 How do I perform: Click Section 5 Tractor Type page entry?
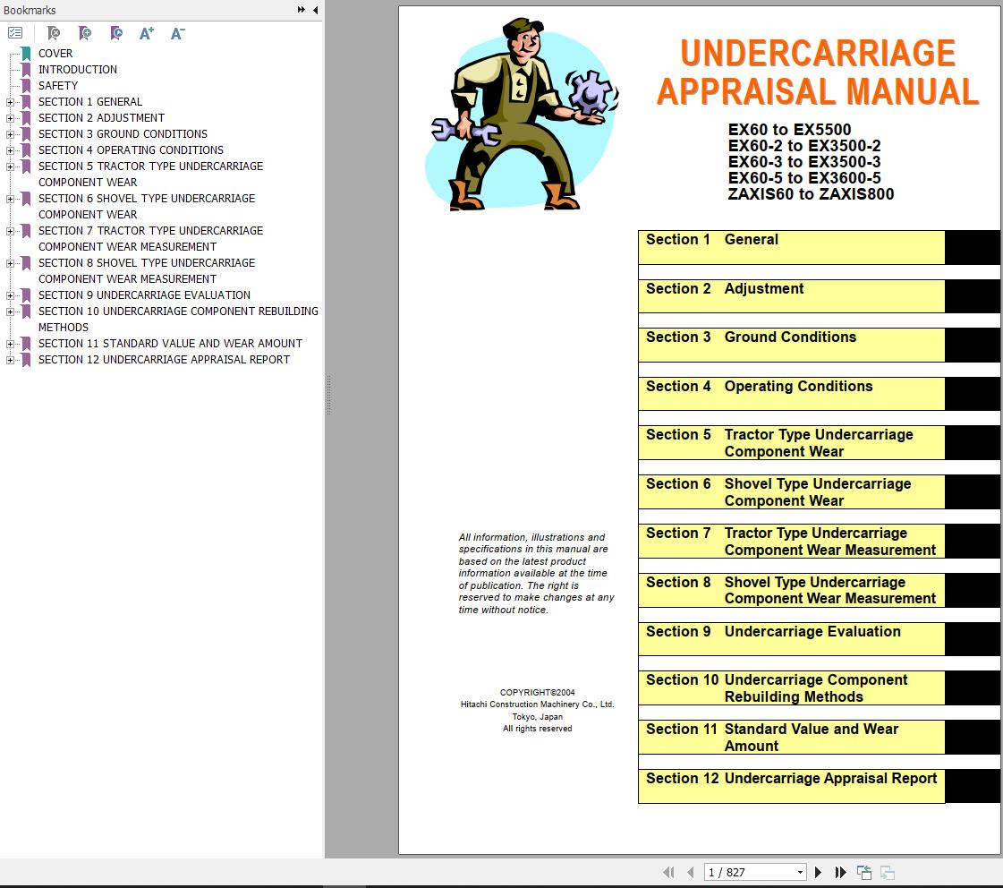click(791, 443)
